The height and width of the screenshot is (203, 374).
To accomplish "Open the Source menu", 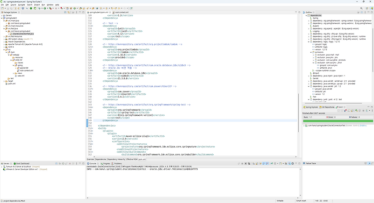I will point(14,5).
